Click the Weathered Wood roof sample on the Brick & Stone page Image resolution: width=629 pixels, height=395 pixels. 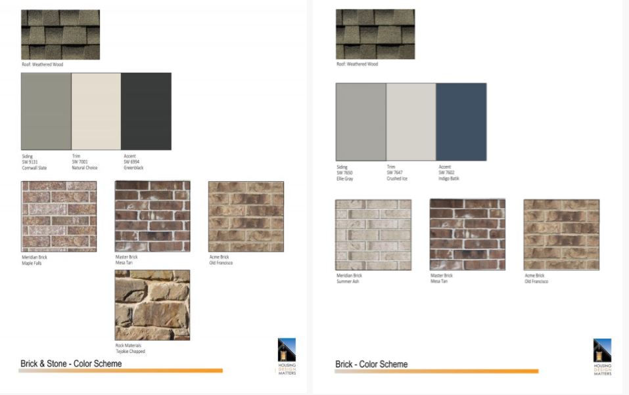coord(60,35)
